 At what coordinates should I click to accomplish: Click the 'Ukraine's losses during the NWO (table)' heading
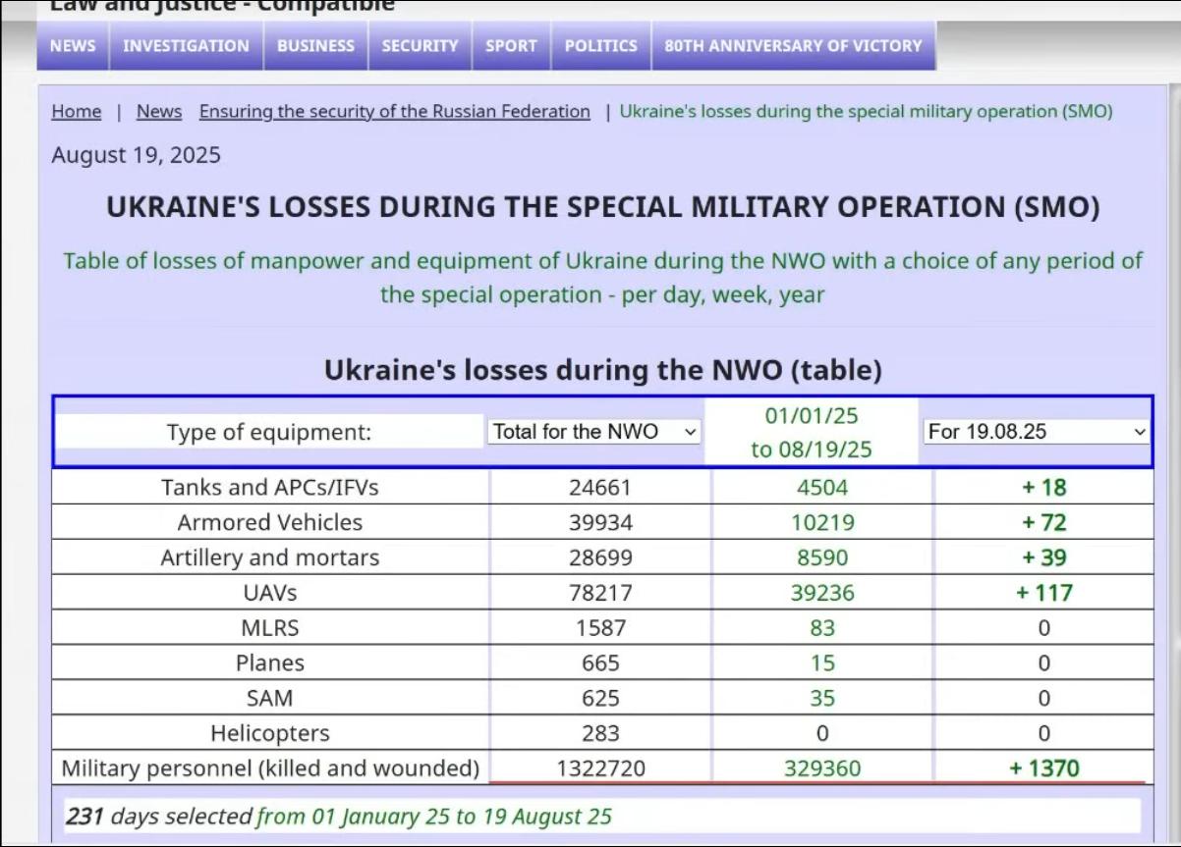point(602,370)
